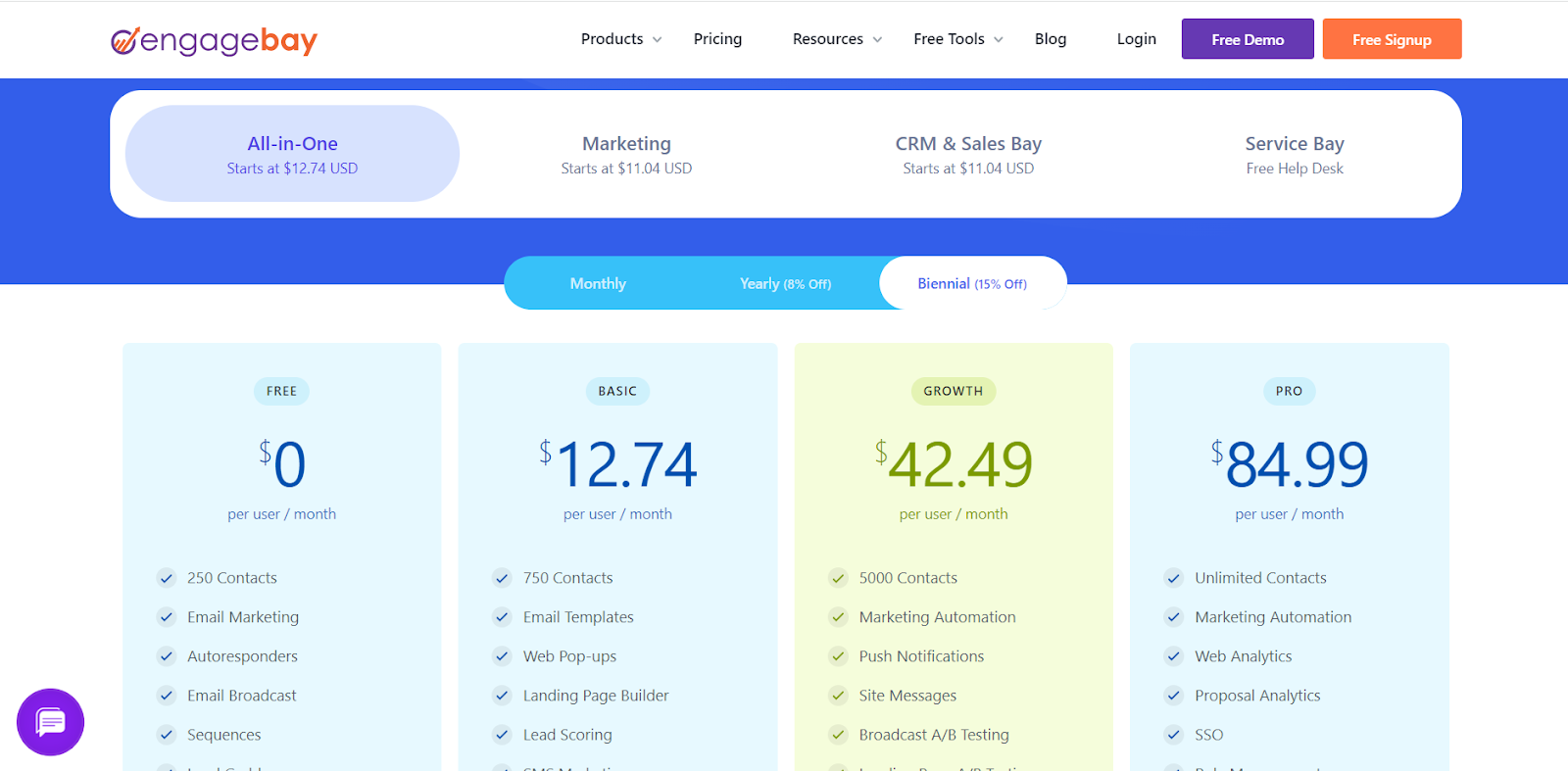Click the checkmark beside Lead Scoring
Image resolution: width=1568 pixels, height=771 pixels.
point(502,735)
